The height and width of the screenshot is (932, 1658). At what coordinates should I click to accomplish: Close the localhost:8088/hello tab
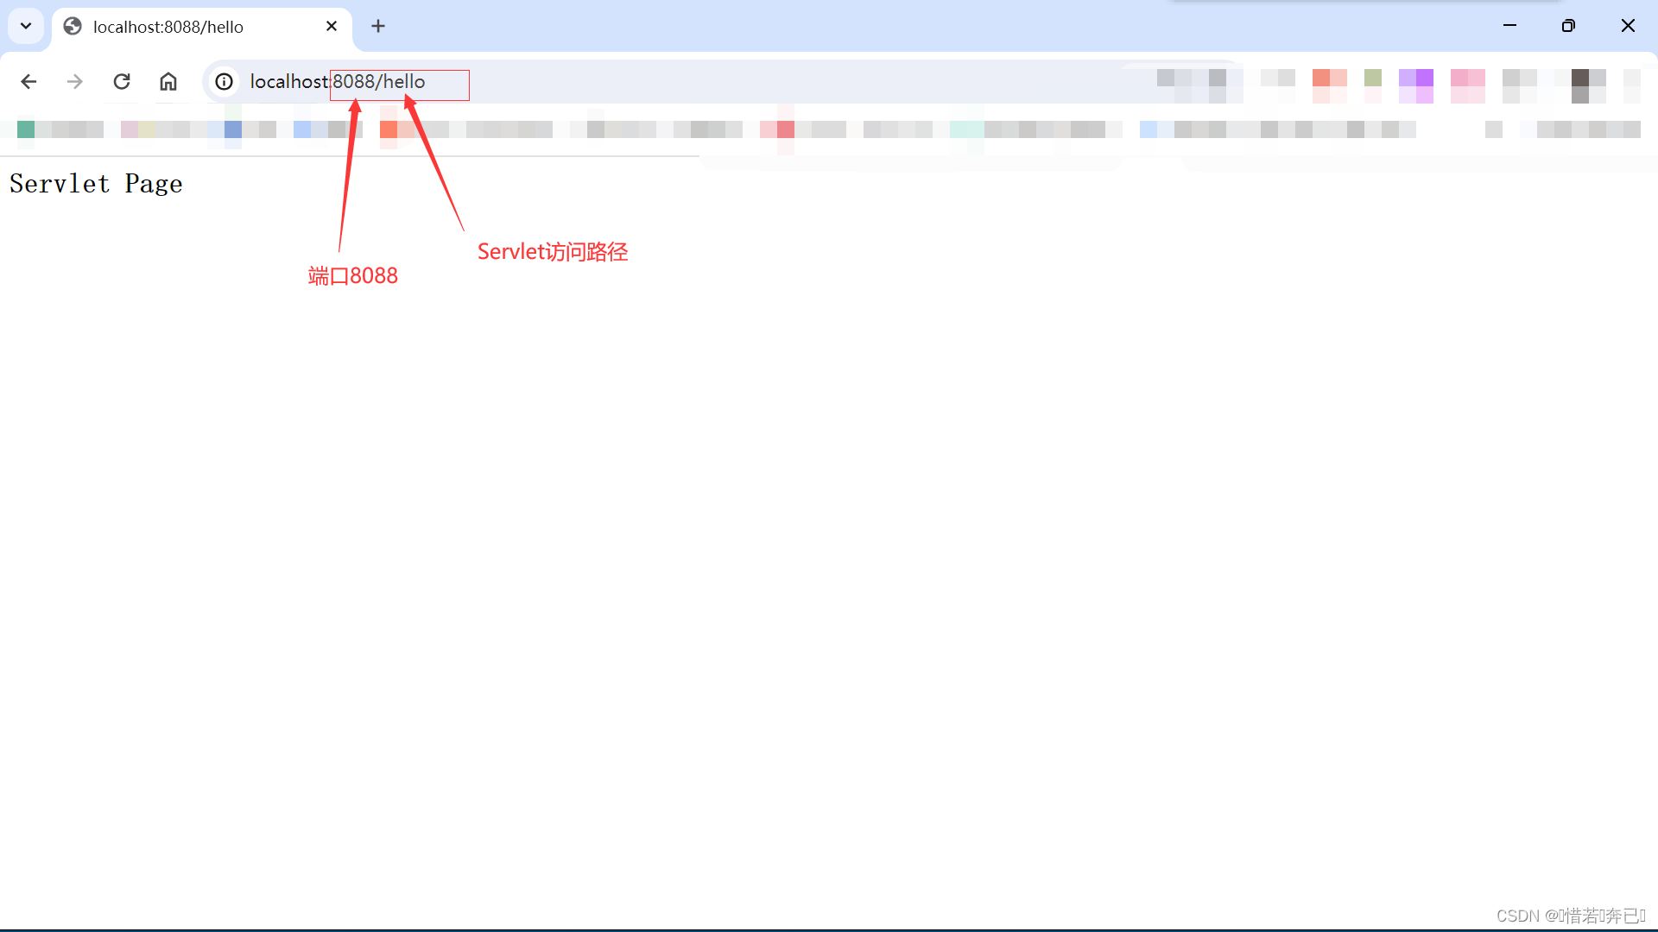click(332, 26)
